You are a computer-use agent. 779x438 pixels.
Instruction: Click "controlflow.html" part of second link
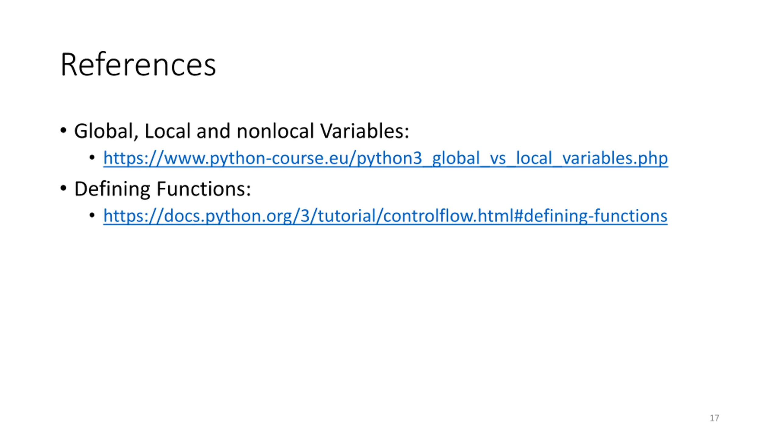tap(449, 215)
